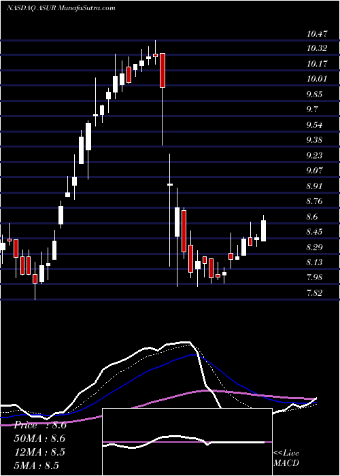340x476 pixels.
Task: Click the 9.85 price axis label
Action: [x=314, y=94]
